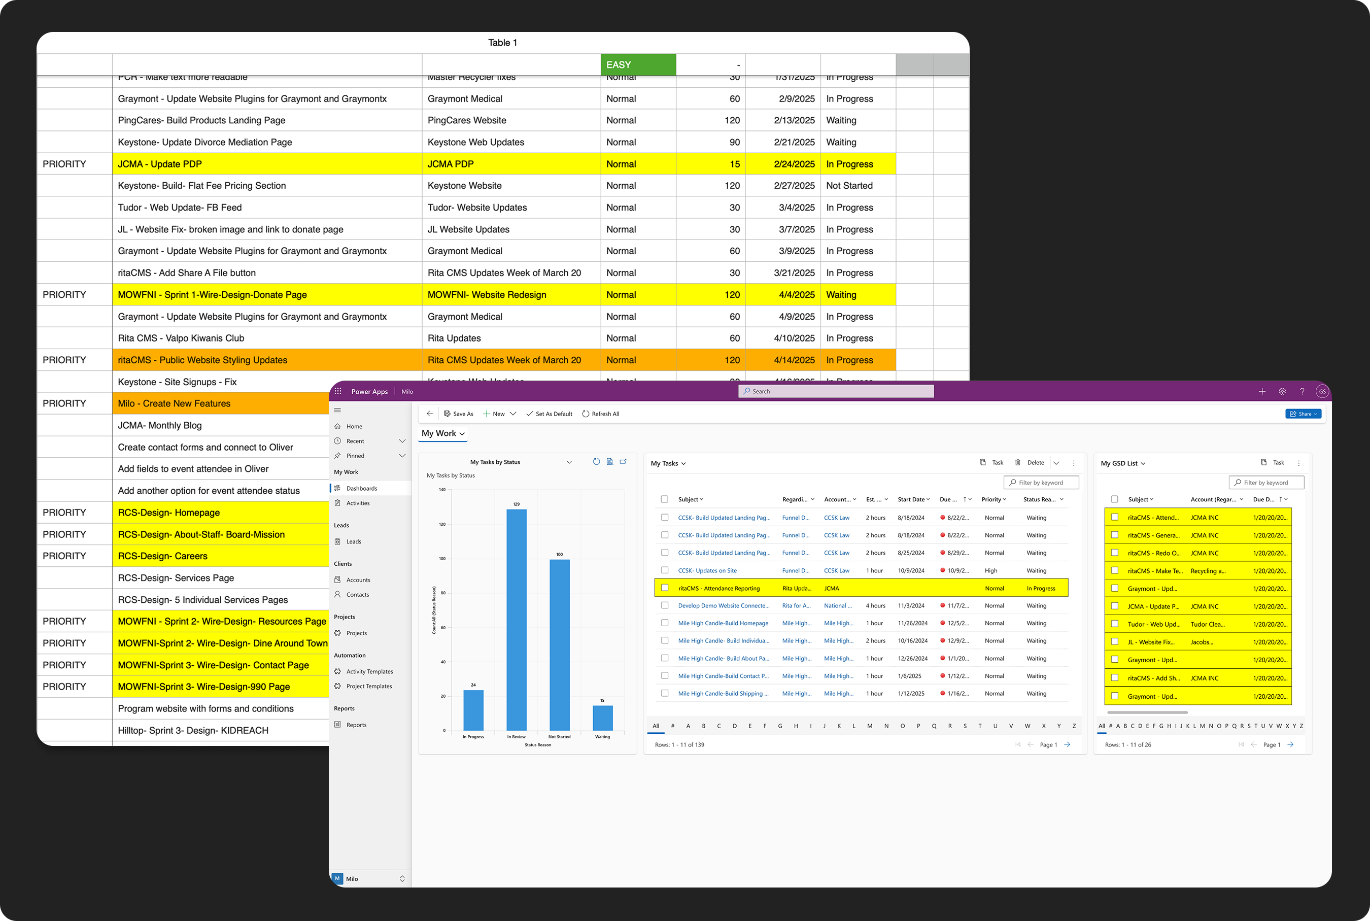The height and width of the screenshot is (921, 1370).
Task: View records icon for the chart
Action: [x=609, y=462]
